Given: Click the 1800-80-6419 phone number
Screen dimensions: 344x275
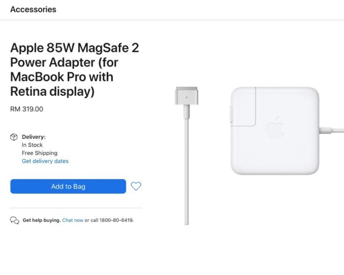Looking at the screenshot, I should 116,220.
